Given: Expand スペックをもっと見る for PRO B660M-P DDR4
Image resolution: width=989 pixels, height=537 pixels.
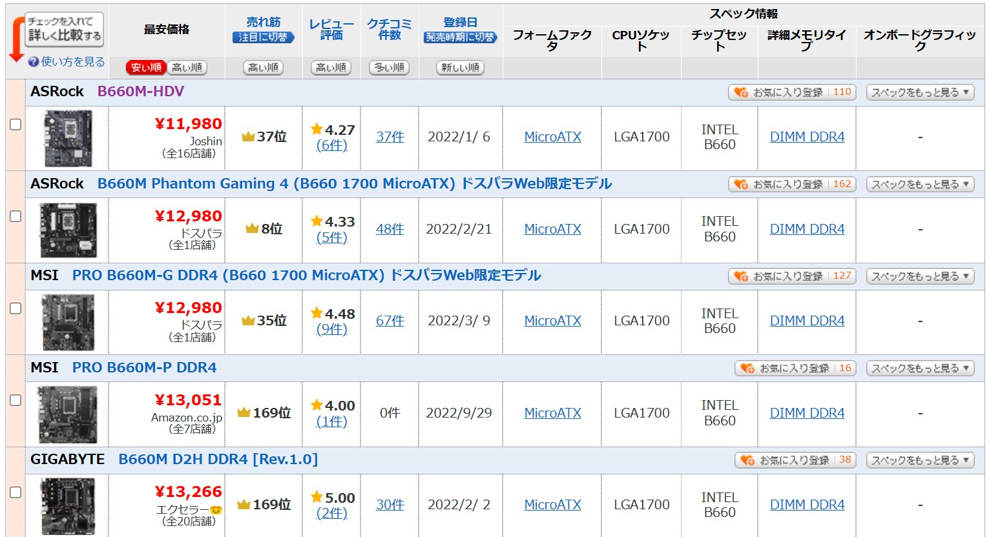Looking at the screenshot, I should tap(920, 368).
